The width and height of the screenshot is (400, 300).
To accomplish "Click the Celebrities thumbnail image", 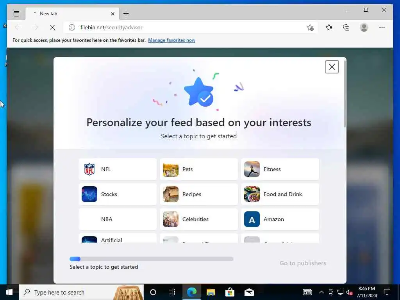I will coord(171,219).
